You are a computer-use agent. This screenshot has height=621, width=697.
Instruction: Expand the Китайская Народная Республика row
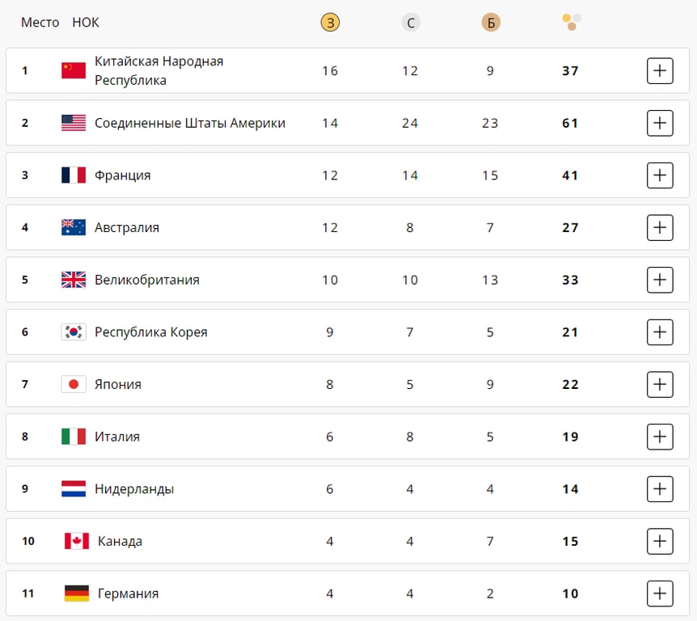tap(660, 70)
